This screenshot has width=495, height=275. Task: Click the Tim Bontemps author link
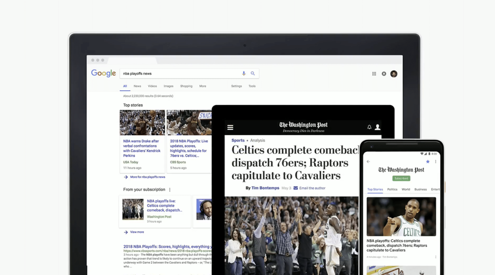tap(265, 188)
